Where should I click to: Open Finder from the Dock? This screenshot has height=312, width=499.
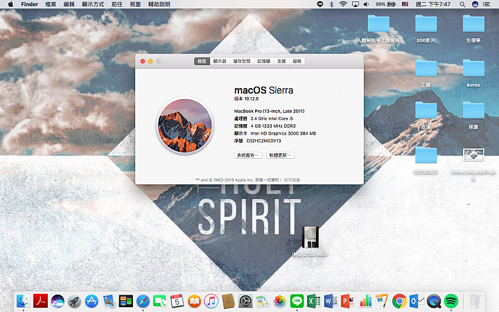coord(23,301)
